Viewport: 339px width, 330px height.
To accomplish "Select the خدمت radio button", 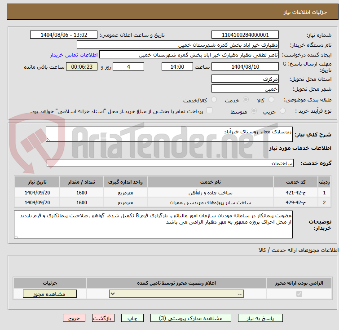I will pyautogui.click(x=246, y=100).
